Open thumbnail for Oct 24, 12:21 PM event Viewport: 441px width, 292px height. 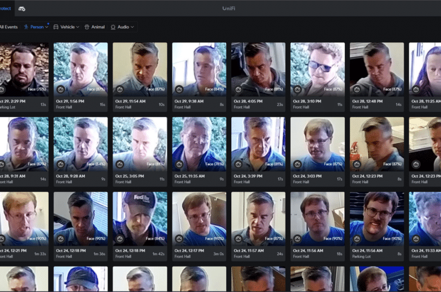coord(24,219)
